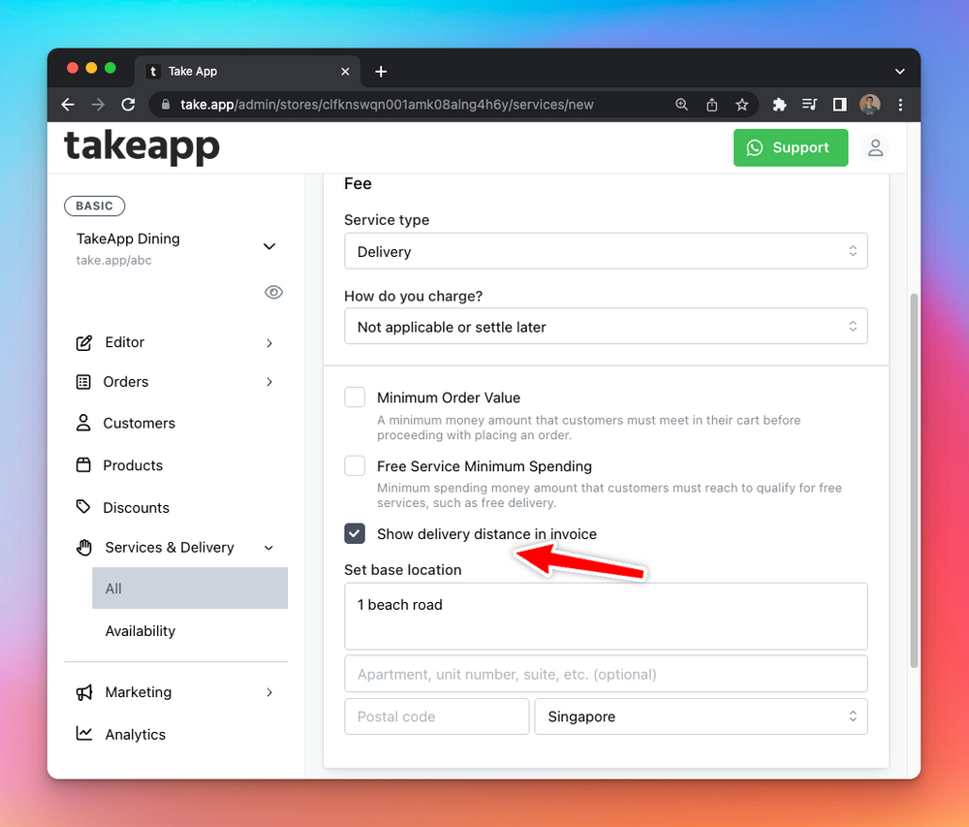Click the Analytics chart icon
969x827 pixels.
pos(84,734)
